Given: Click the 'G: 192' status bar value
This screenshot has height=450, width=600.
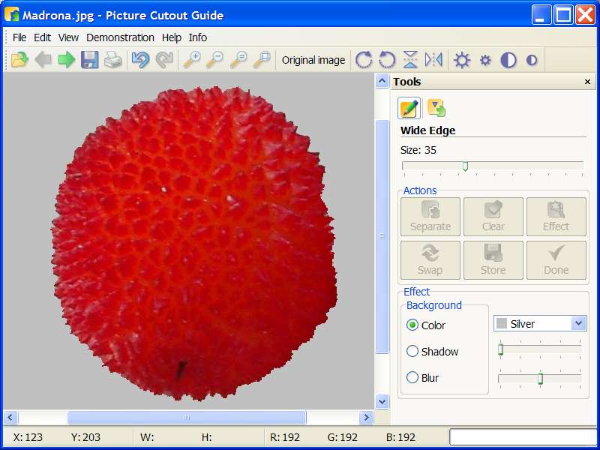Looking at the screenshot, I should coord(343,437).
